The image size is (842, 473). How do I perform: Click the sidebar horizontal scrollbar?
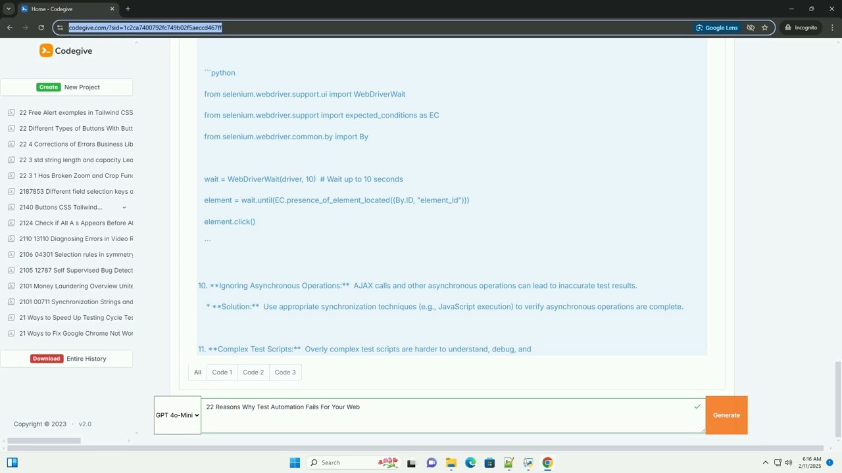[x=43, y=441]
